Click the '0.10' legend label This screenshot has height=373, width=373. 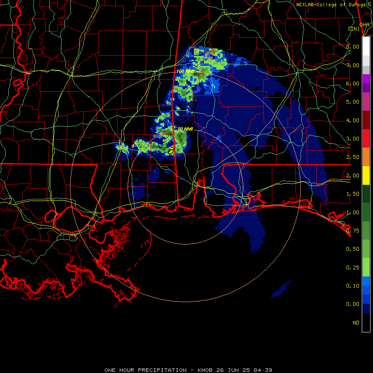click(353, 286)
